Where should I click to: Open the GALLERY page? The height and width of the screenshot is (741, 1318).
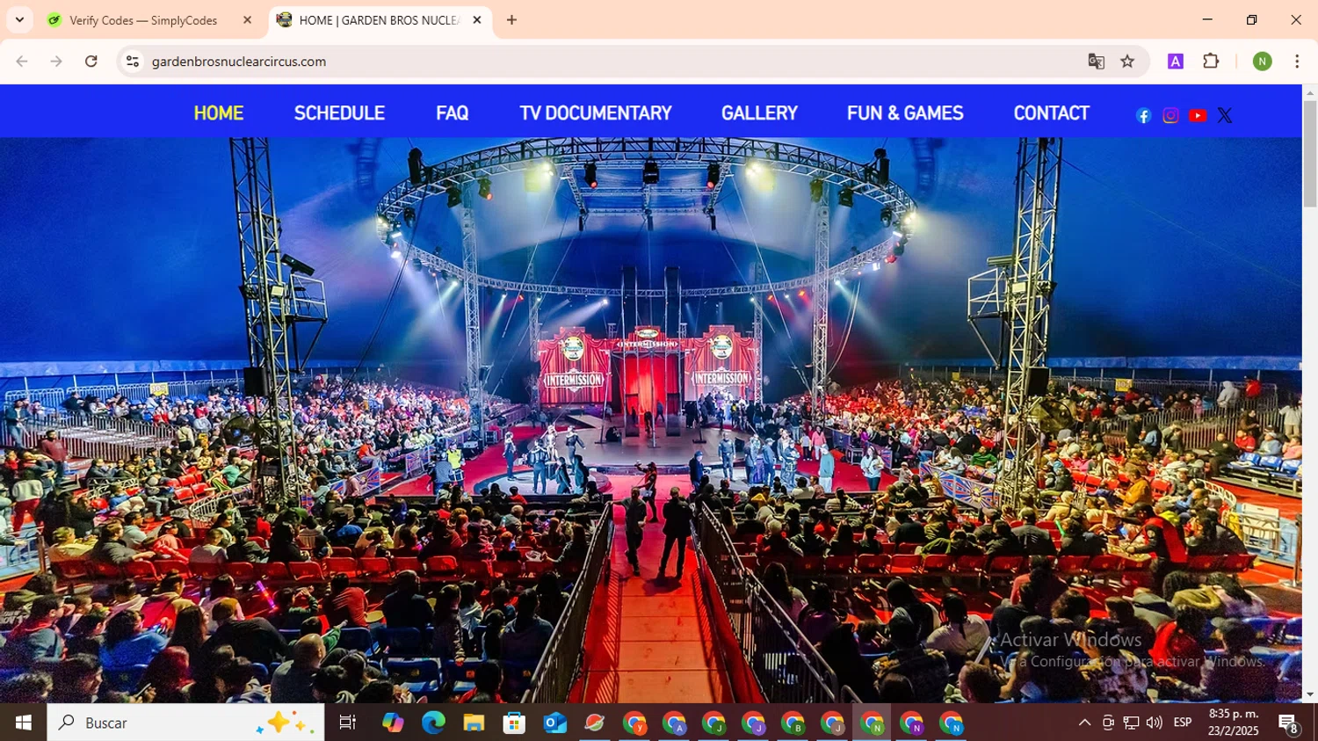tap(759, 113)
